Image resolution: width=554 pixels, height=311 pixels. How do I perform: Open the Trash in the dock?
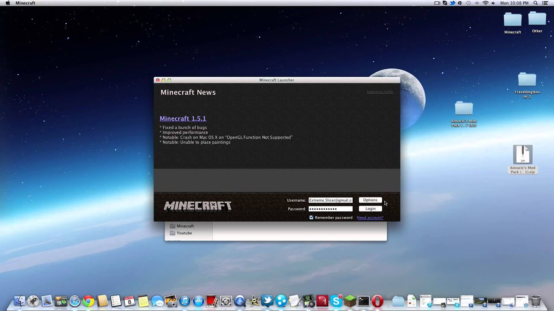tap(535, 301)
